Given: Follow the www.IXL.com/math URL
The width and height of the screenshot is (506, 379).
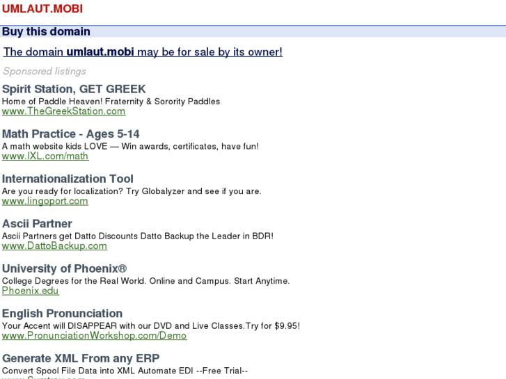Looking at the screenshot, I should coord(45,156).
